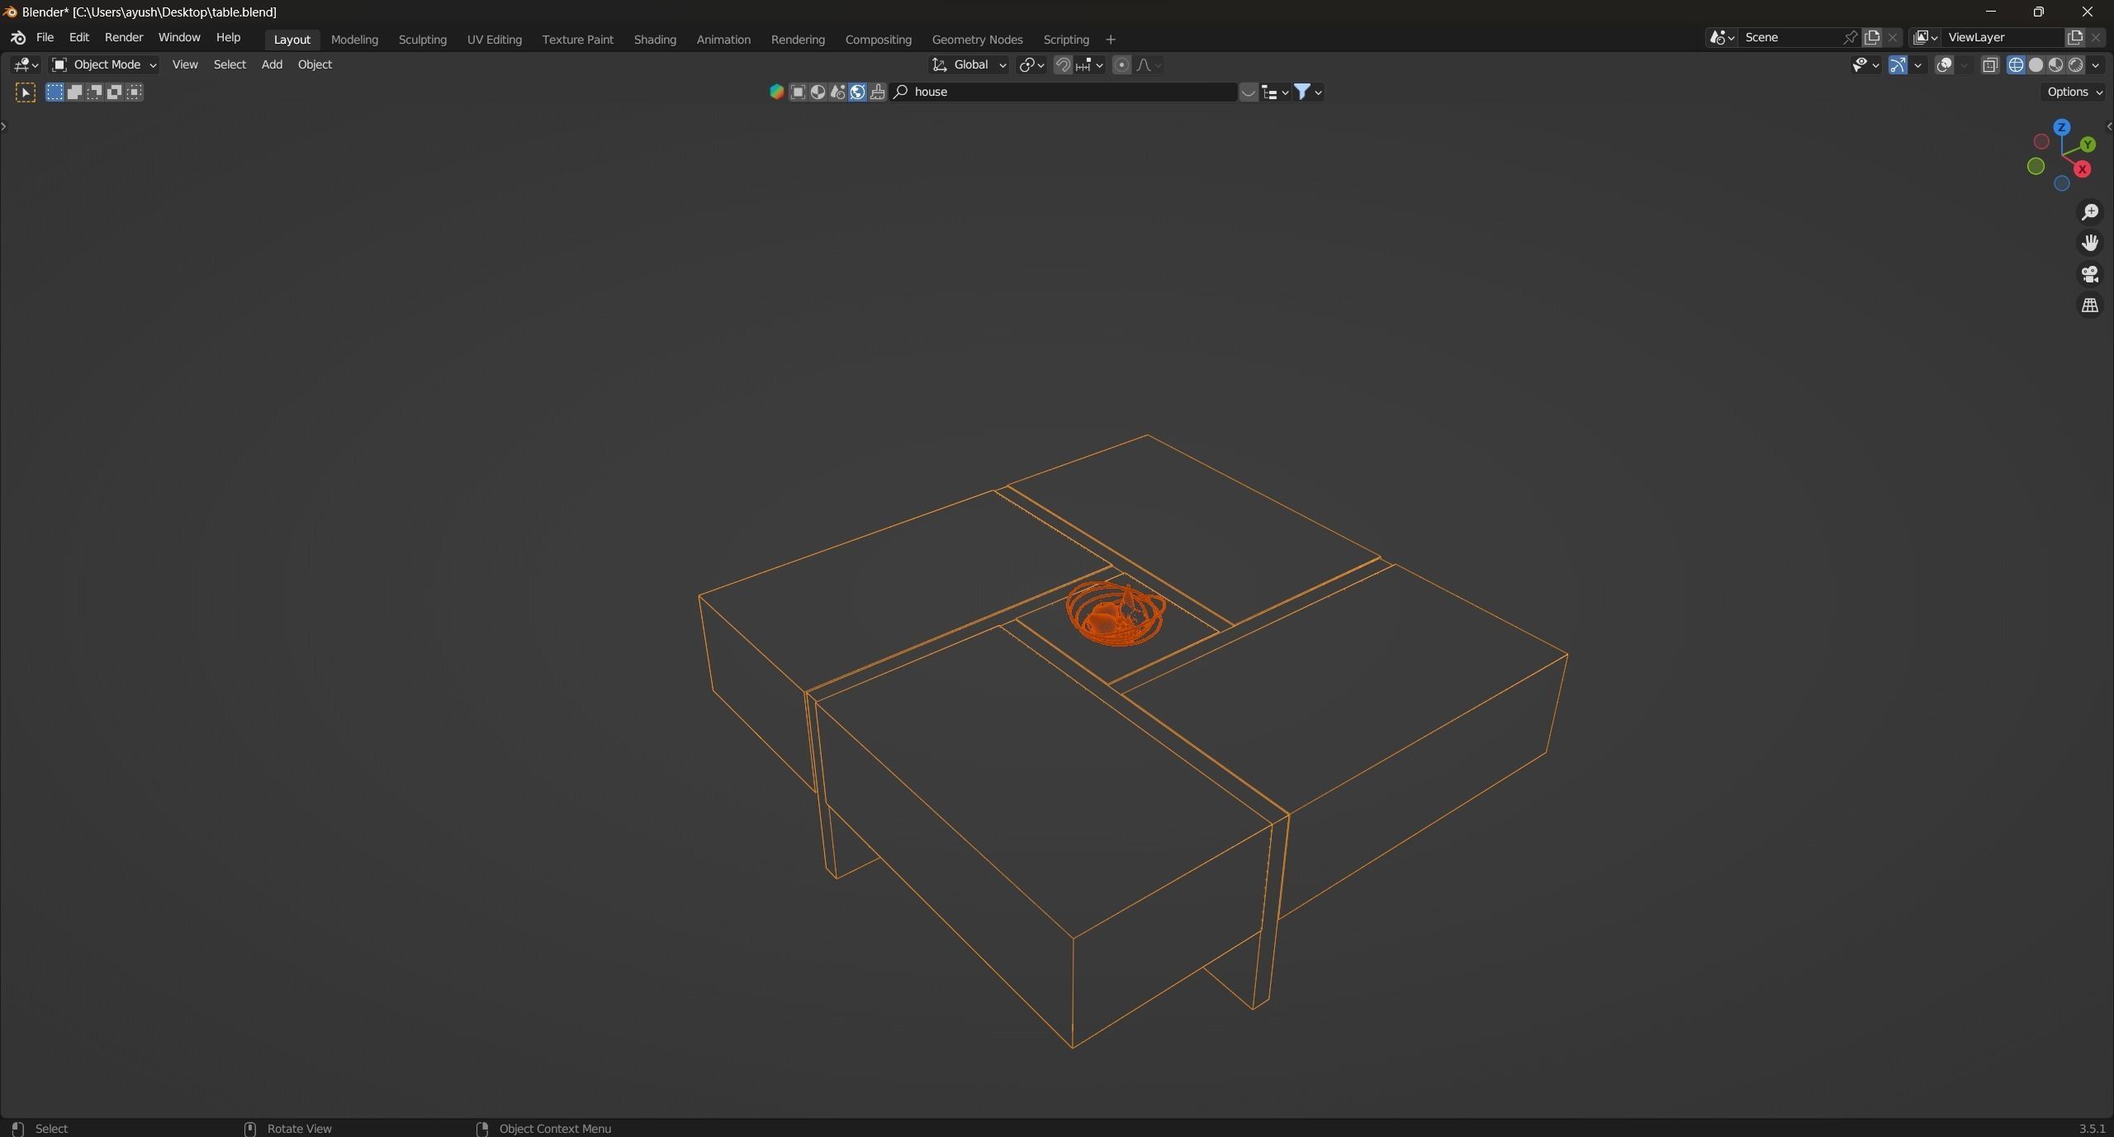Set selection mode to intersect selection
This screenshot has width=2114, height=1137.
click(x=135, y=92)
